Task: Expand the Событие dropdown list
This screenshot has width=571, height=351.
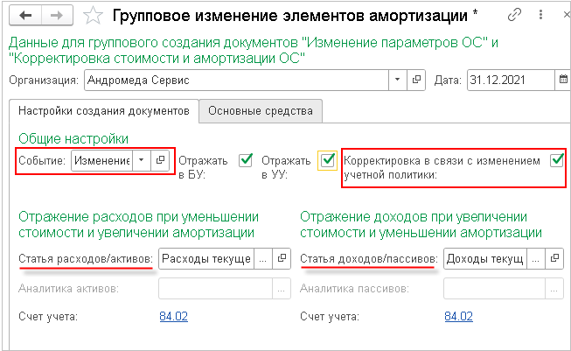Action: 142,160
